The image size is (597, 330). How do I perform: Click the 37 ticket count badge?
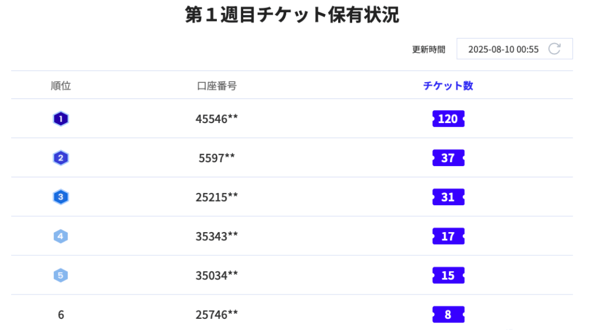coord(448,158)
